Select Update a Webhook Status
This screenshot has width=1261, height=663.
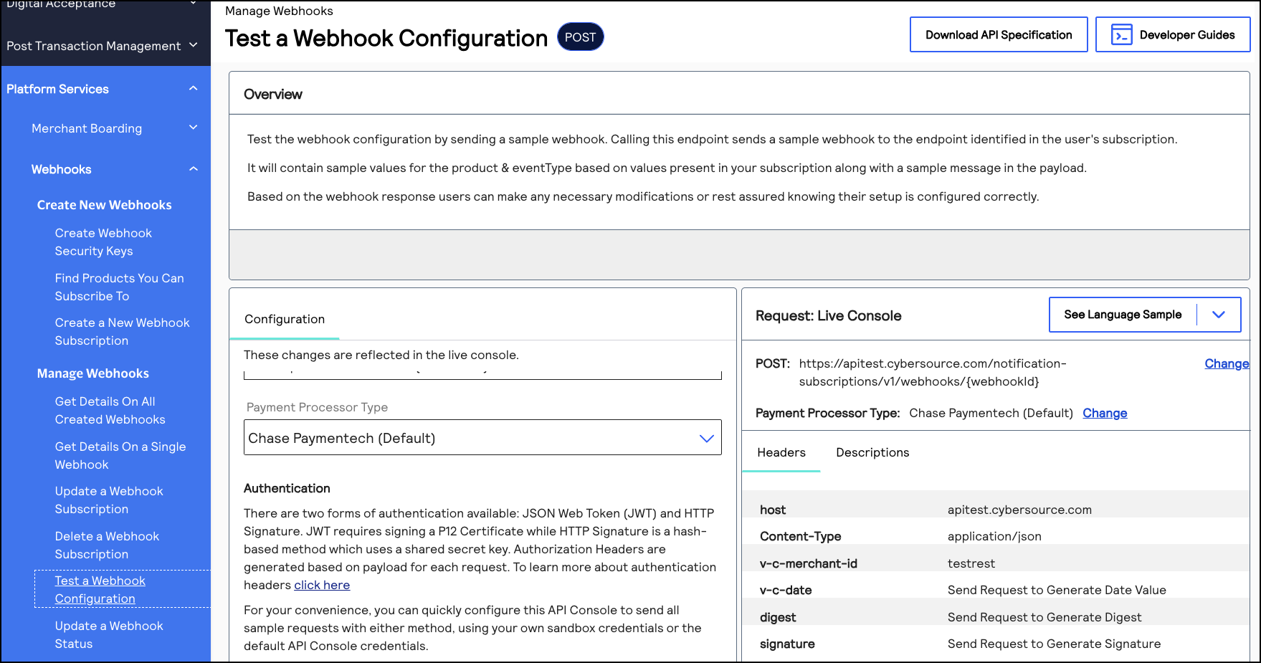click(108, 634)
